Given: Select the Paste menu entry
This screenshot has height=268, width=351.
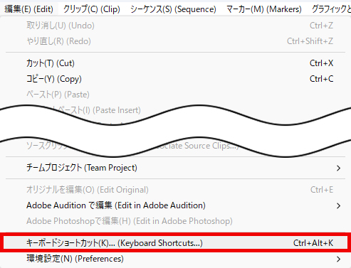Looking at the screenshot, I should point(176,95).
